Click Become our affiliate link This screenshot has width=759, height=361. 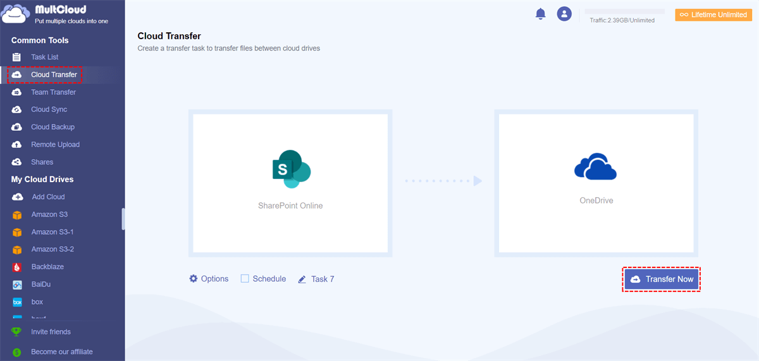(x=62, y=352)
